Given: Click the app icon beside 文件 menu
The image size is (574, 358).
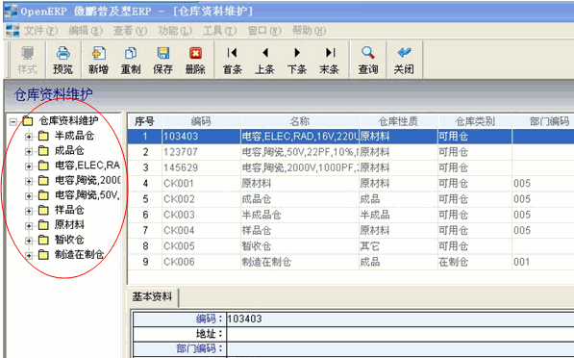Looking at the screenshot, I should click(x=12, y=31).
